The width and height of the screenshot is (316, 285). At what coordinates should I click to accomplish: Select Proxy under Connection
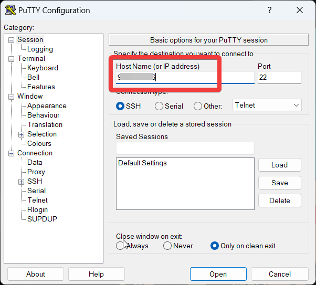[x=36, y=172]
